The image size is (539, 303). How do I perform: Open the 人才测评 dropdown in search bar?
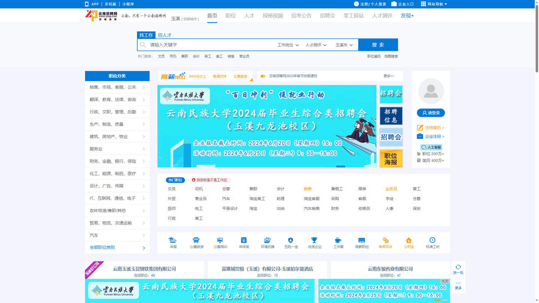click(x=316, y=45)
